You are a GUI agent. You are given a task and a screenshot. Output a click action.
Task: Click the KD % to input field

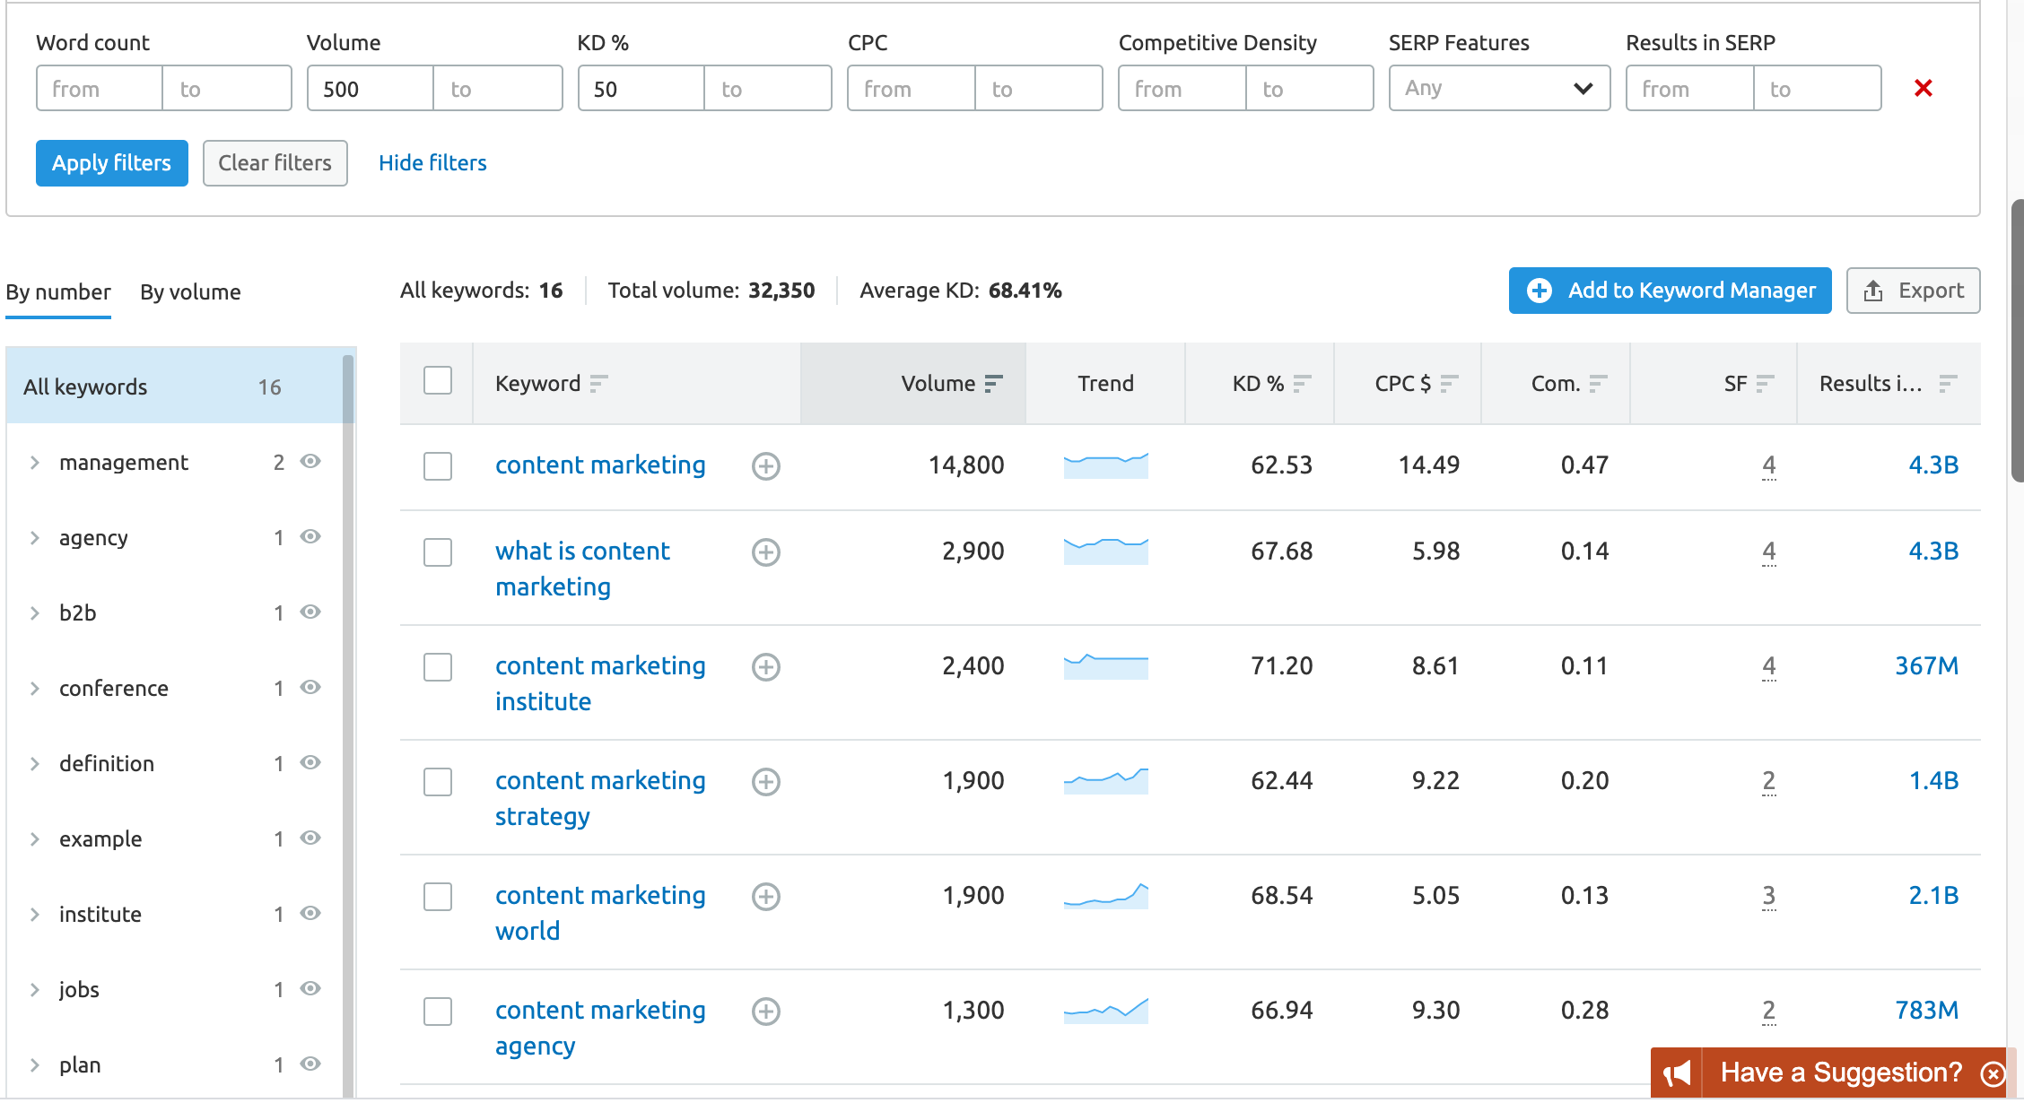(x=767, y=89)
